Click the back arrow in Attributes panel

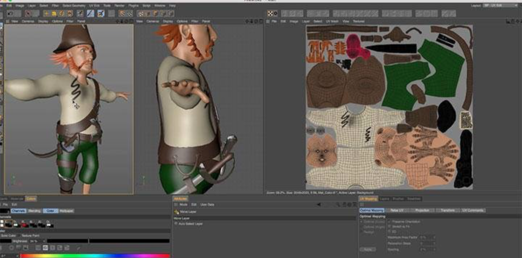click(319, 205)
